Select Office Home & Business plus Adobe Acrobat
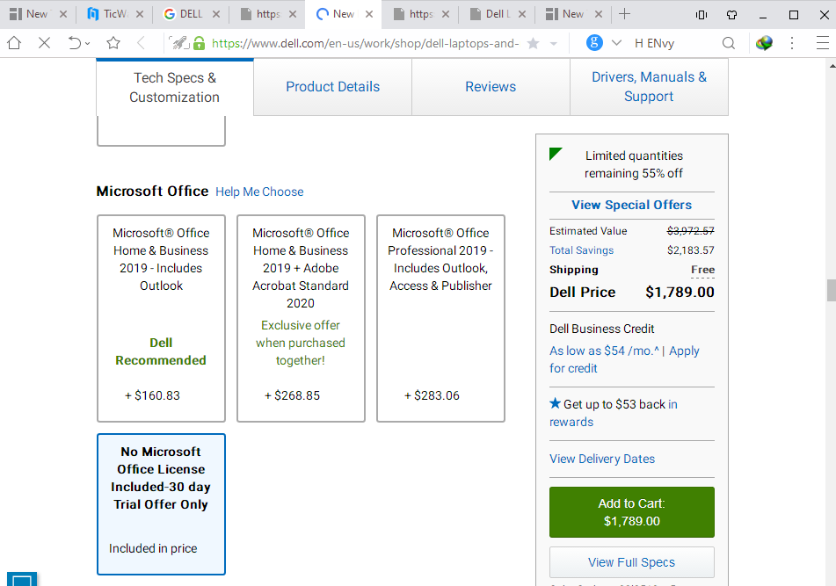836x586 pixels. pos(301,319)
